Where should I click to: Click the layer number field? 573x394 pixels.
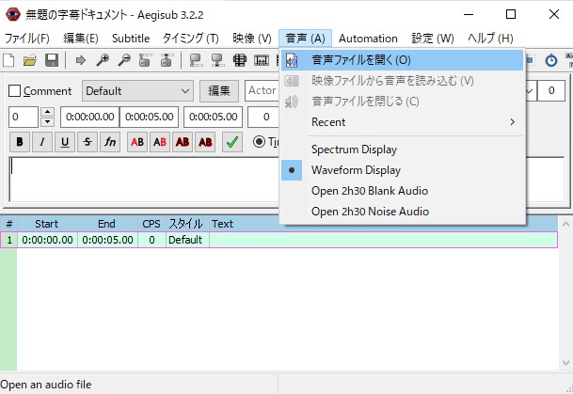point(24,117)
